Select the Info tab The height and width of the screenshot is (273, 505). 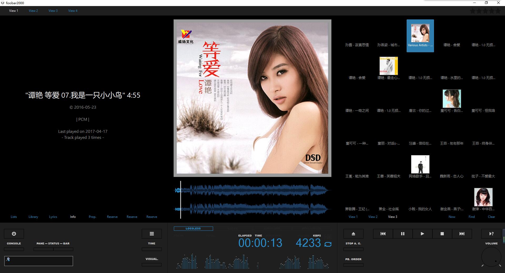coord(73,217)
